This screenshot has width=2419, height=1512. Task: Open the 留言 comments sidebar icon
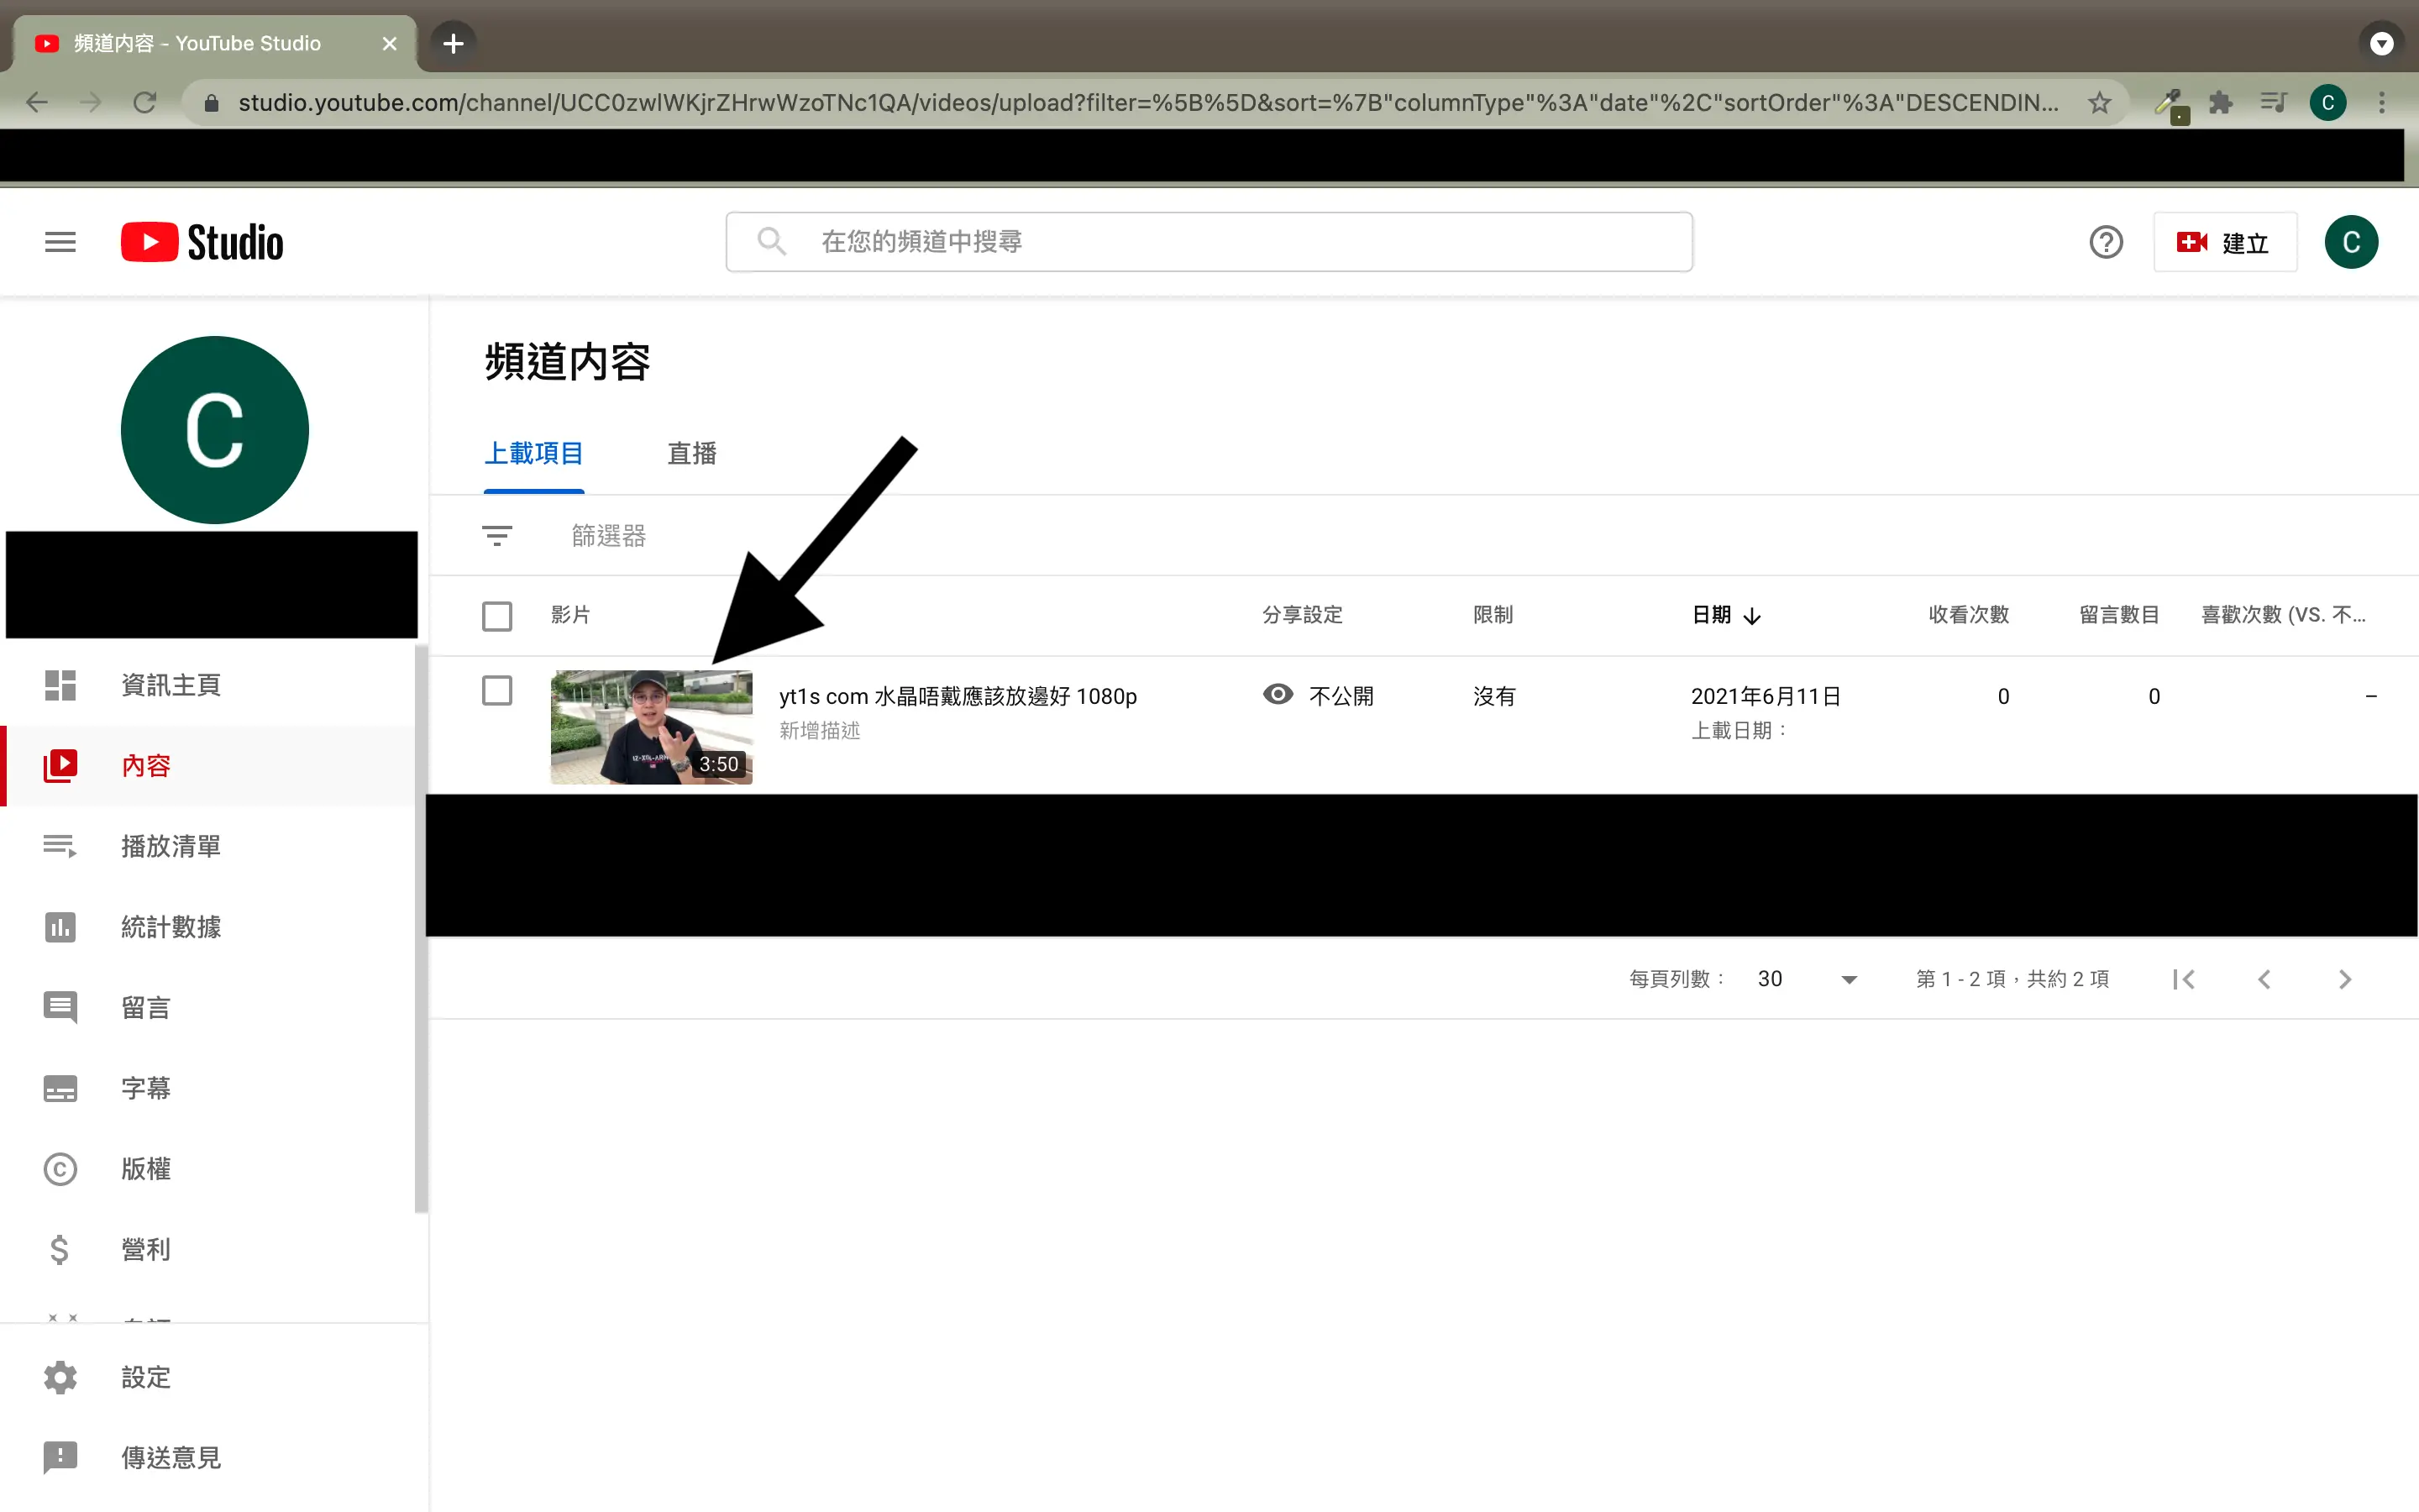pyautogui.click(x=60, y=1007)
